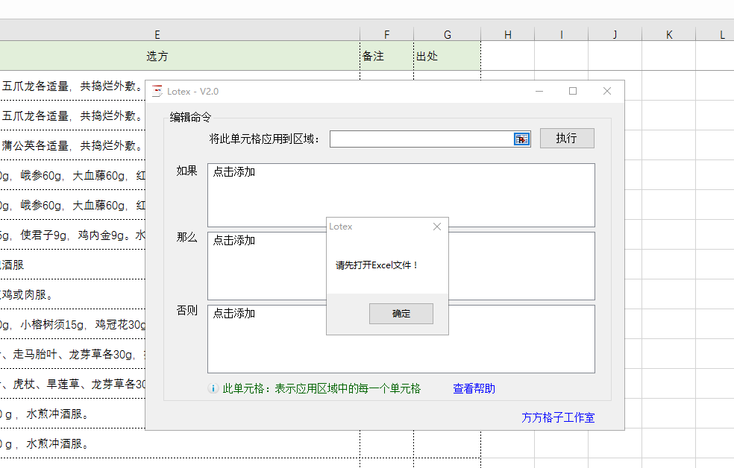Viewport: 734px width, 468px height.
Task: Click the 执行 button
Action: [x=567, y=139]
